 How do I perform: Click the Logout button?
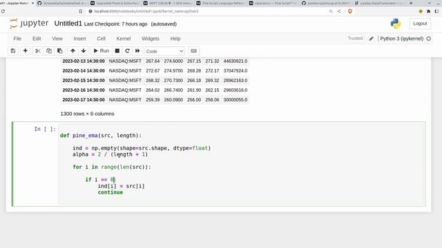point(420,23)
